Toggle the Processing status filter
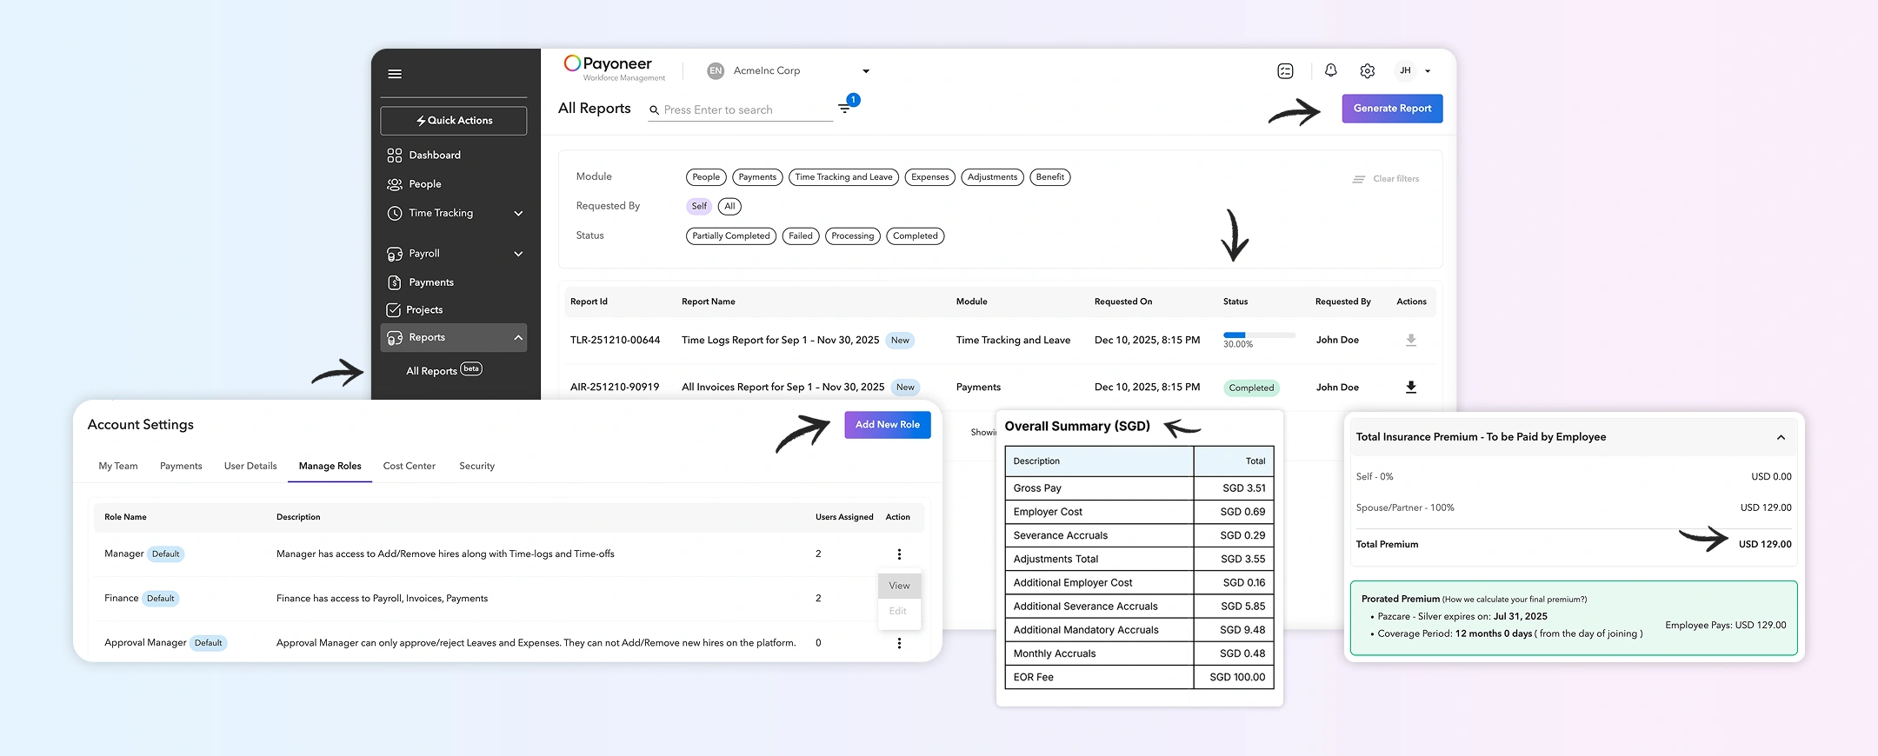 852,236
